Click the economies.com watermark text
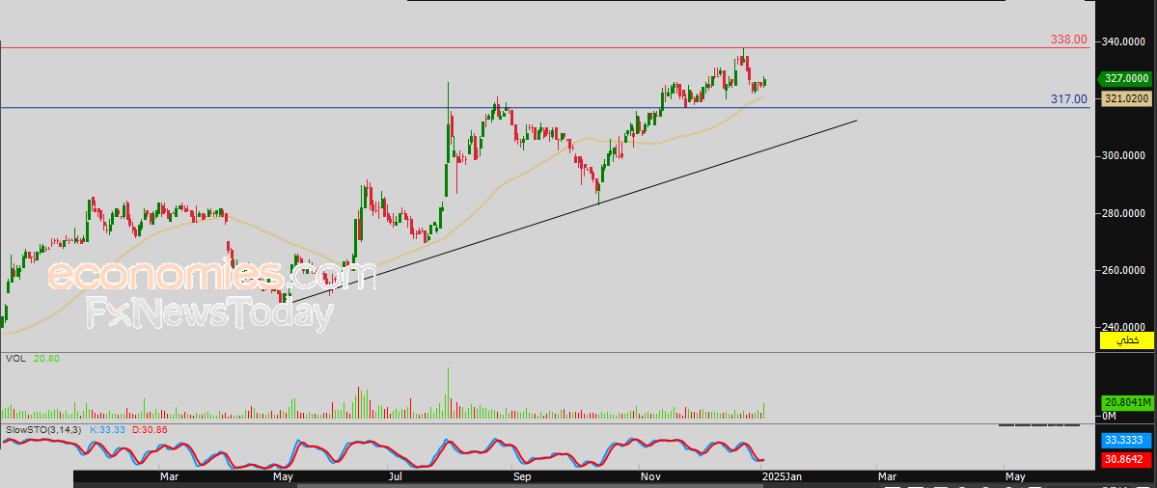This screenshot has width=1157, height=488. (x=212, y=277)
